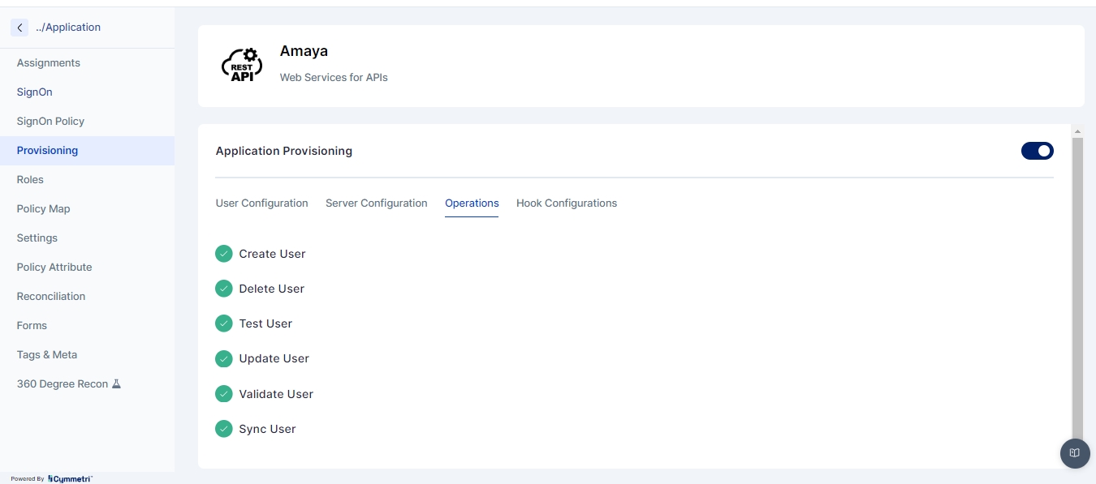Screen dimensions: 1096x484
Task: Open the floating help book icon
Action: click(1075, 453)
